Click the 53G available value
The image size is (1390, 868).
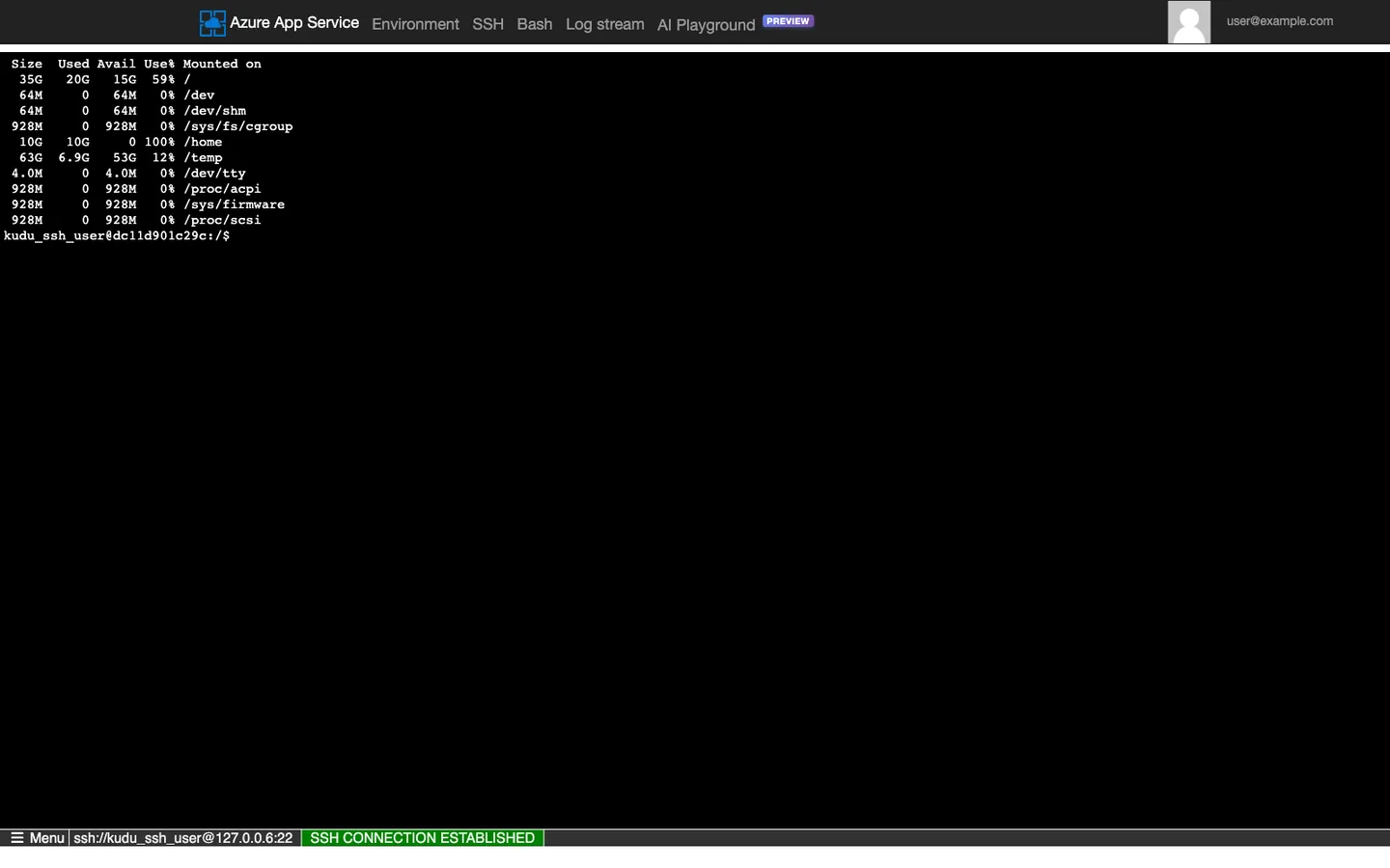point(125,158)
